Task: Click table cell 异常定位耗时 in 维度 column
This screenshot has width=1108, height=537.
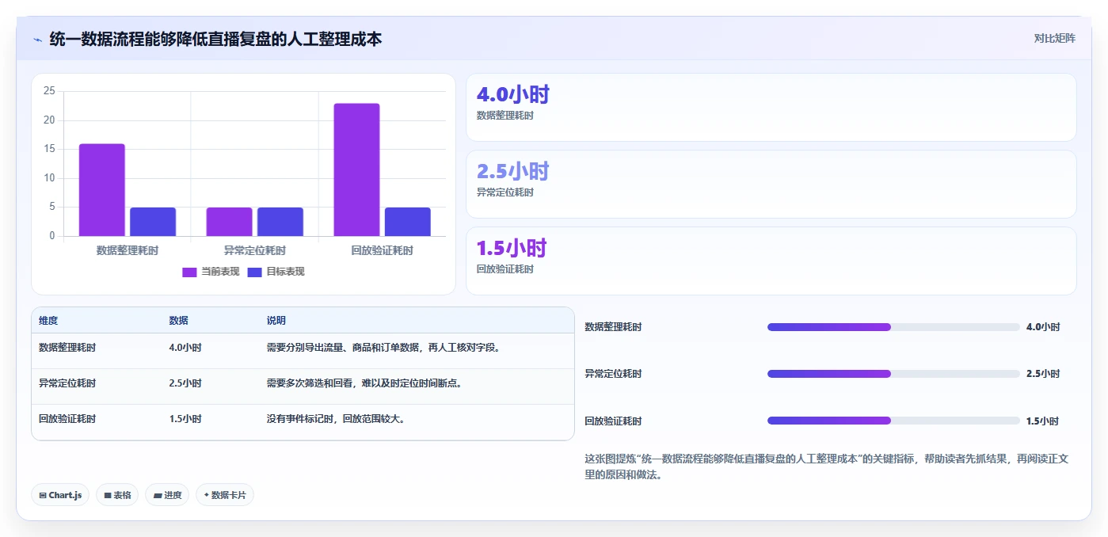Action: tap(67, 383)
